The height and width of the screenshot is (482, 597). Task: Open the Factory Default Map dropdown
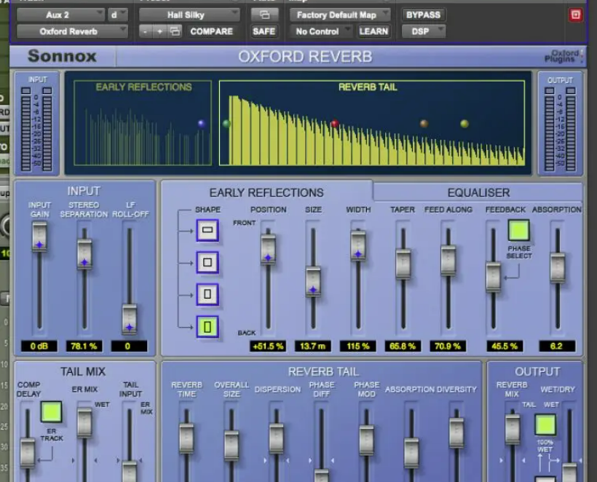point(340,15)
